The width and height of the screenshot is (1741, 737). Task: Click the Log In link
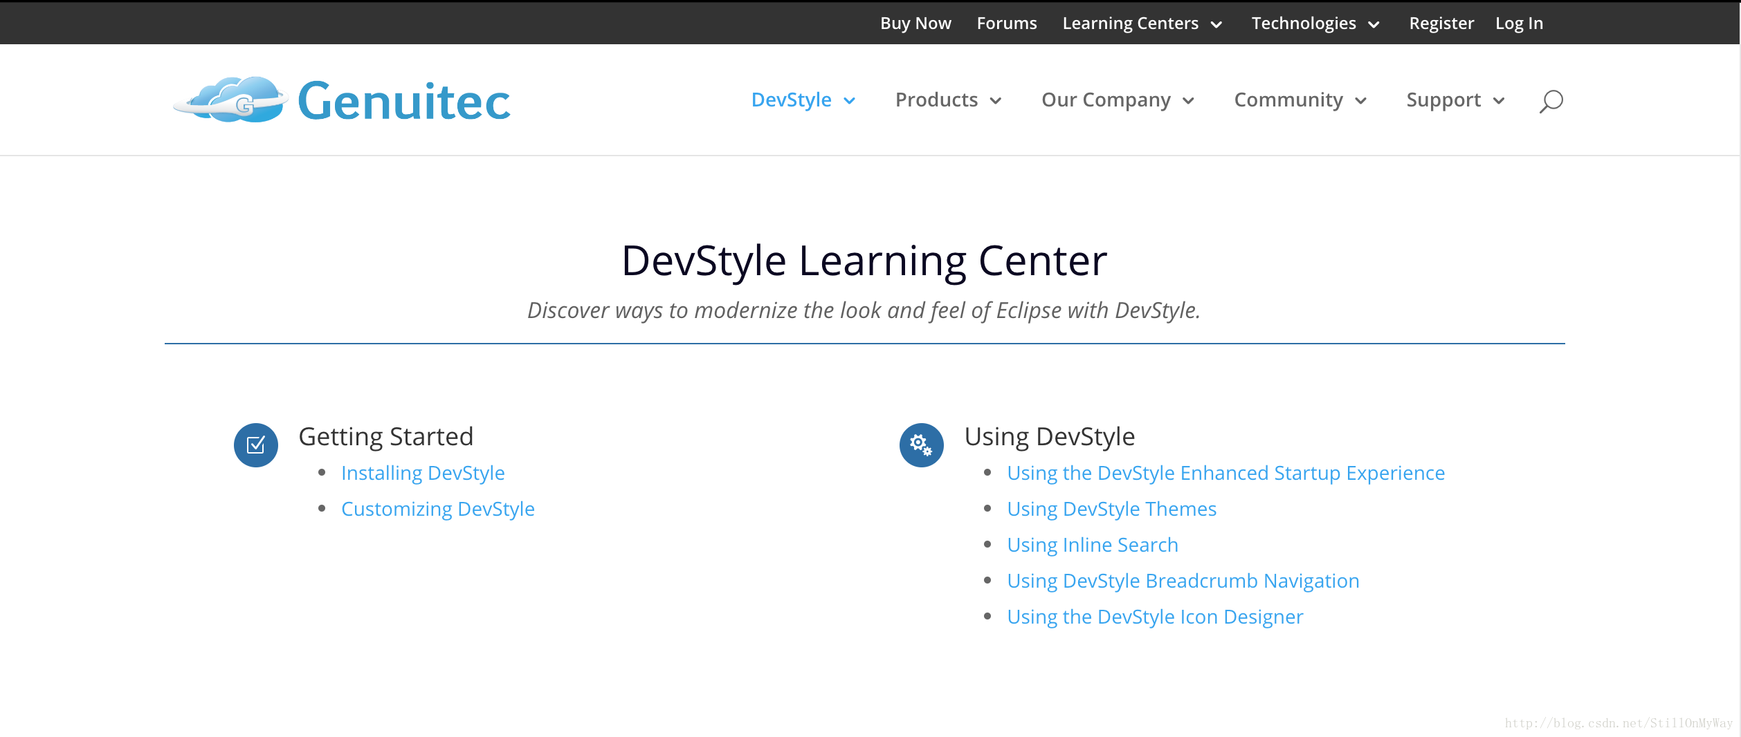(1520, 24)
